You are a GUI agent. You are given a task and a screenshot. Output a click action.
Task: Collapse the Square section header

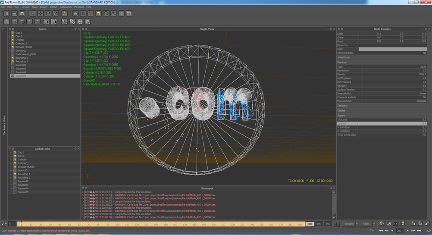tap(382, 116)
